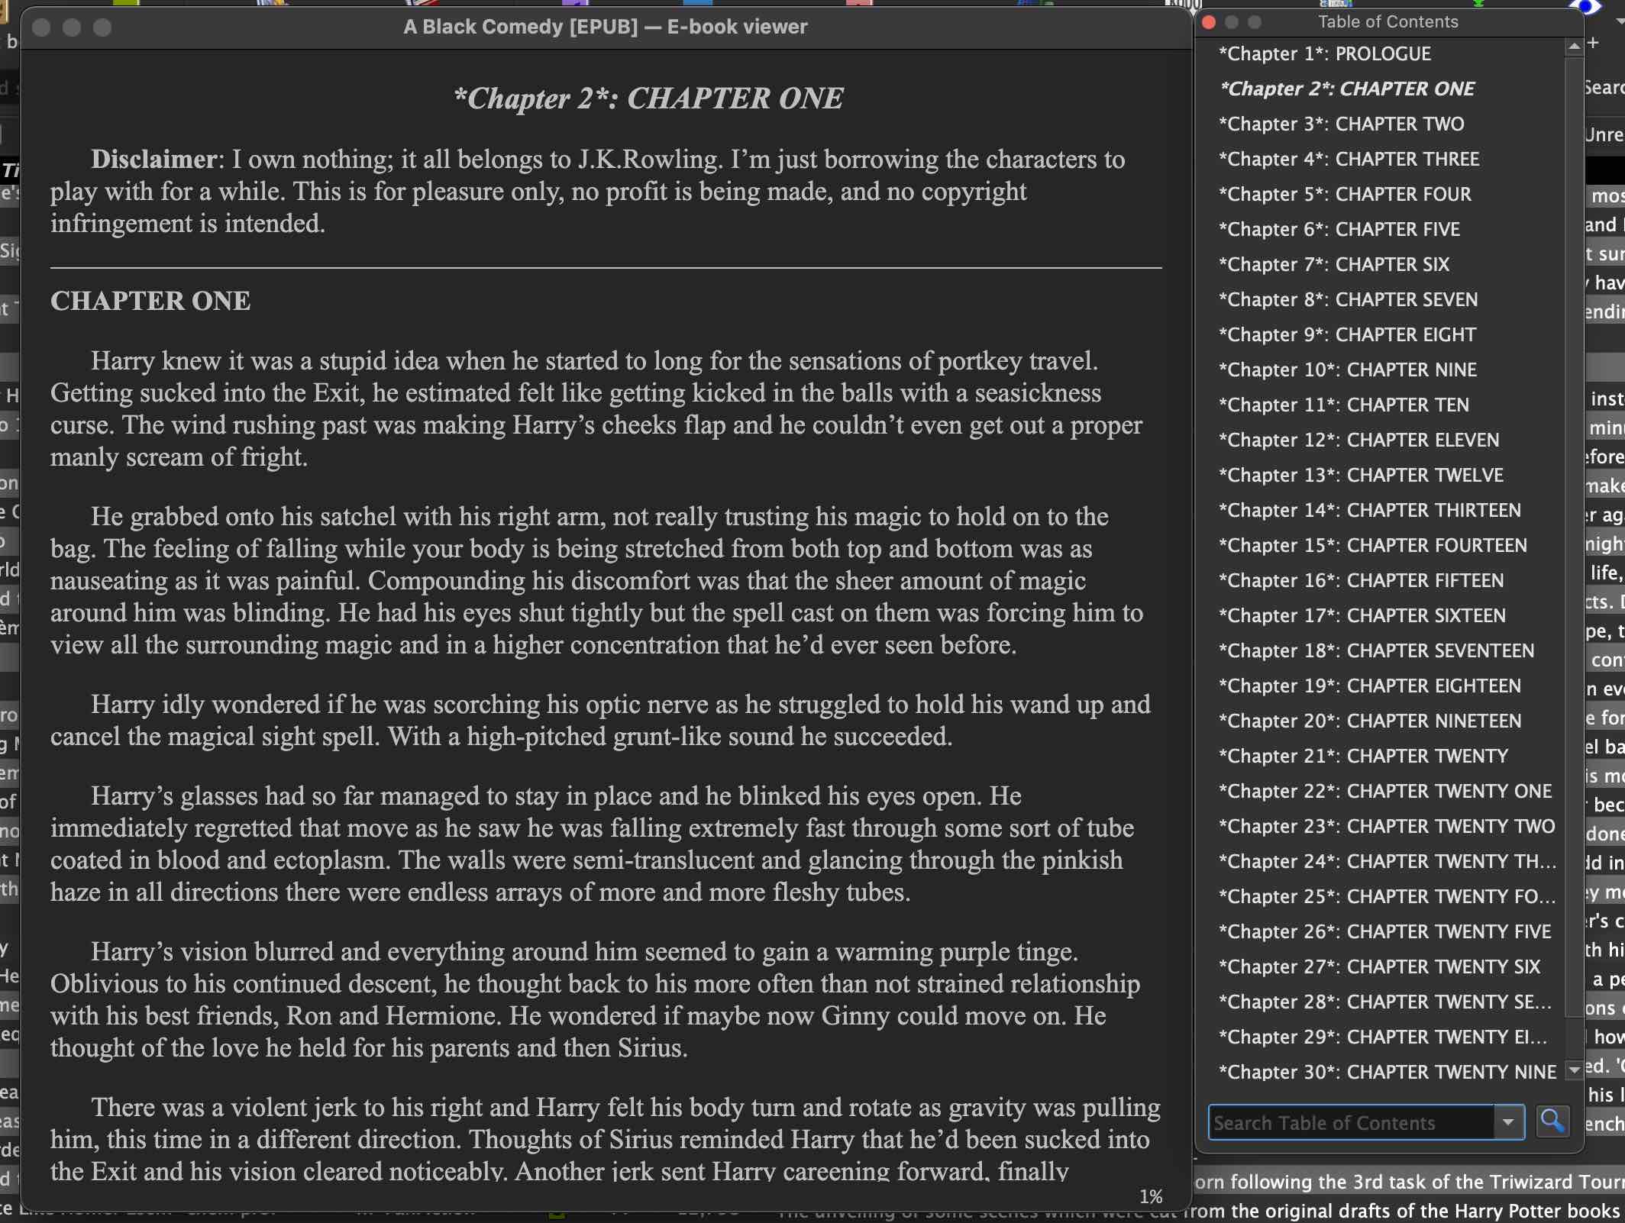Close the Table of Contents window
Viewport: 1625px width, 1223px height.
(1209, 22)
